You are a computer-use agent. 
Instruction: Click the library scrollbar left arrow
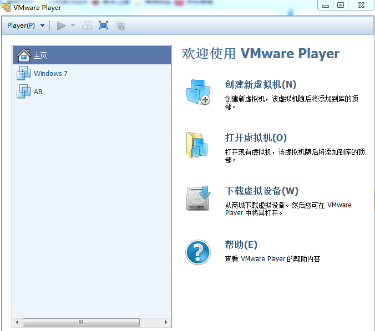coord(17,322)
